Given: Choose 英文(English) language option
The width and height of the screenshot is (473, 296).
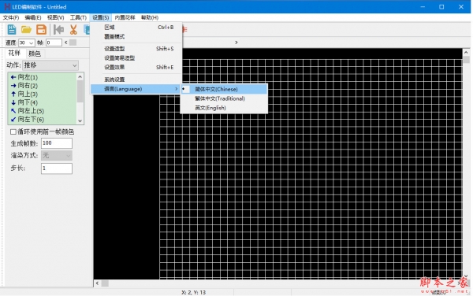Looking at the screenshot, I should pos(224,108).
